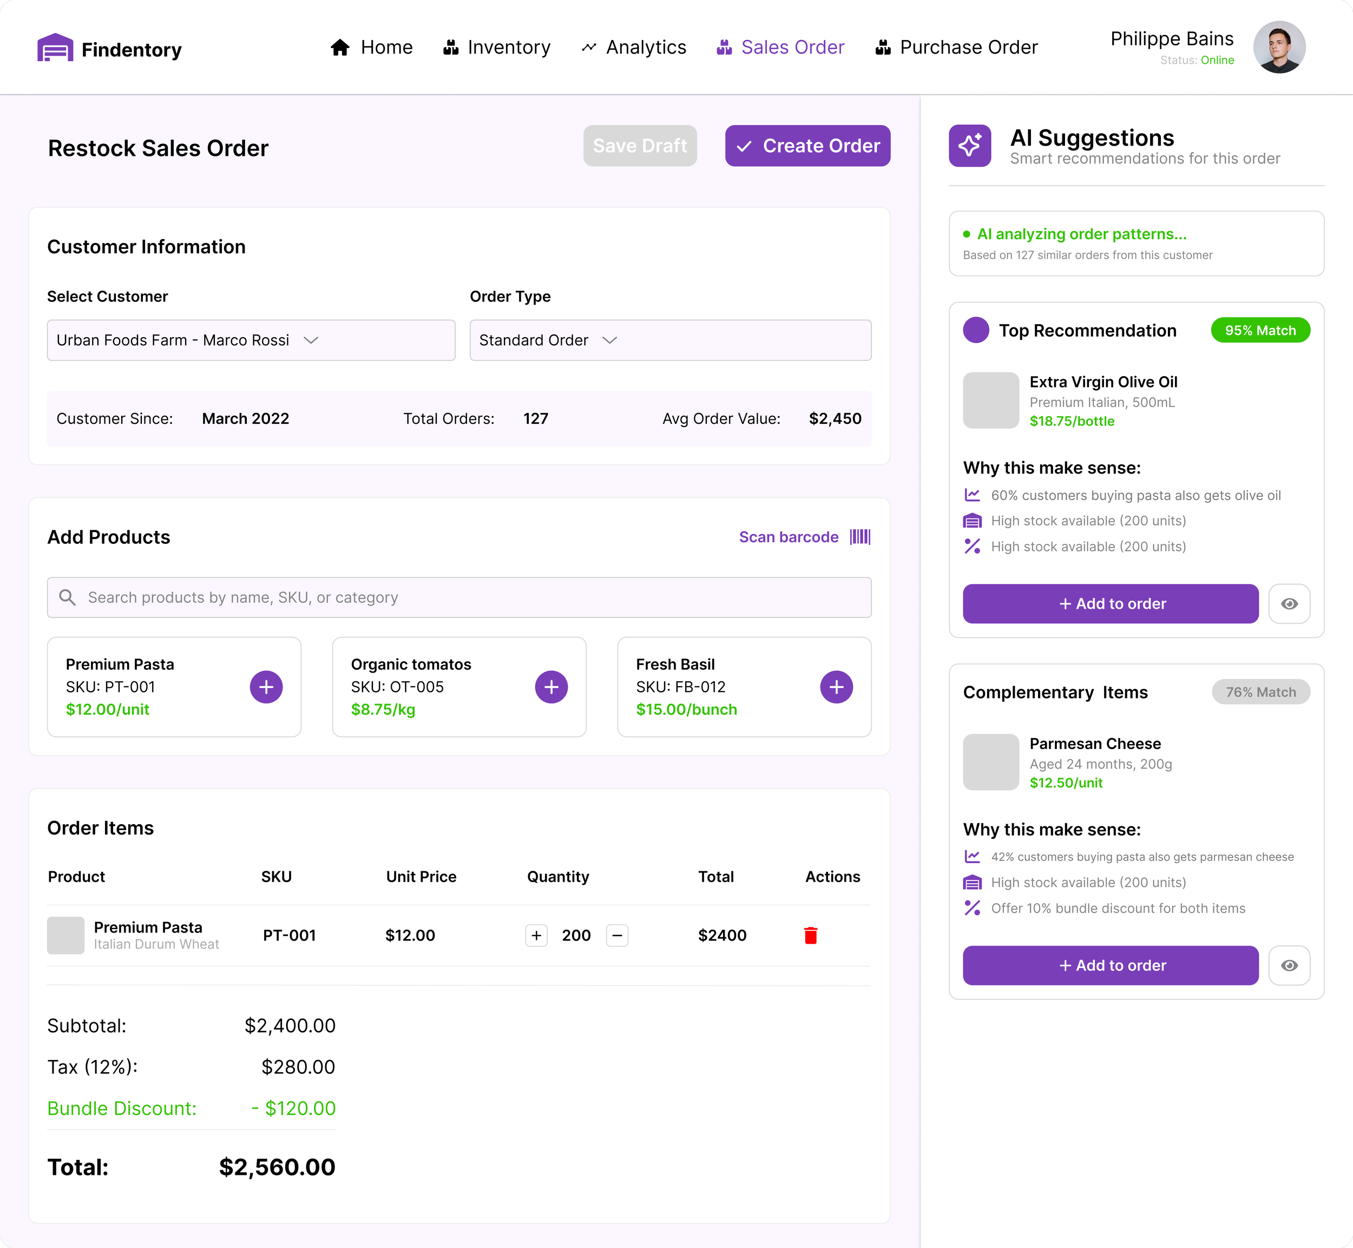1353x1248 pixels.
Task: Open Philippe Bains profile avatar
Action: 1279,47
